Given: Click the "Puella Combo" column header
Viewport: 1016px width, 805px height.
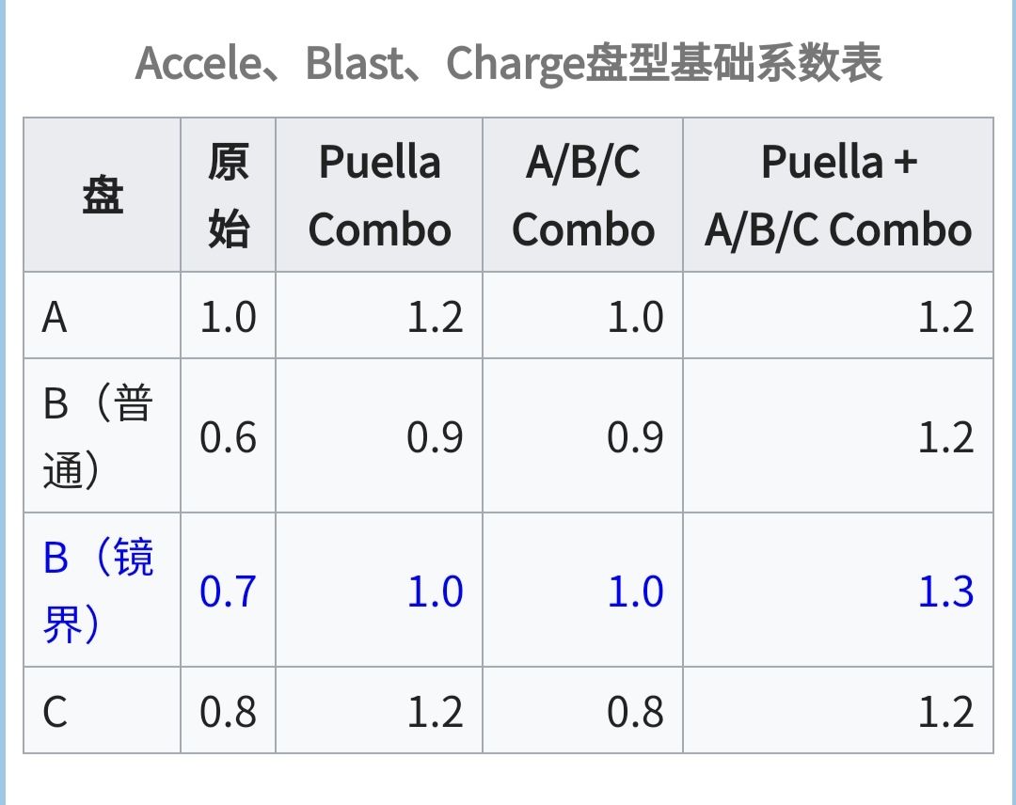Looking at the screenshot, I should 379,196.
